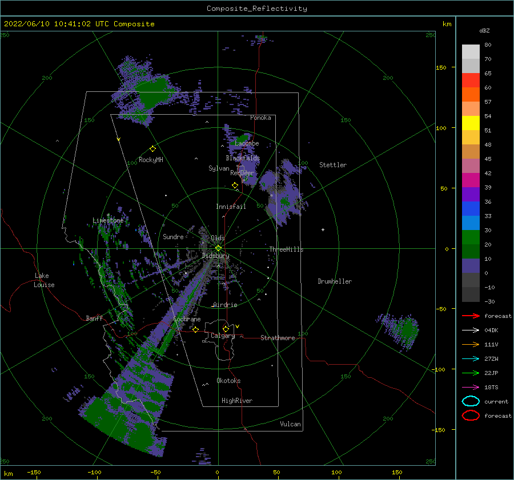Click the dBZ legend heading
514x480 pixels.
point(484,30)
